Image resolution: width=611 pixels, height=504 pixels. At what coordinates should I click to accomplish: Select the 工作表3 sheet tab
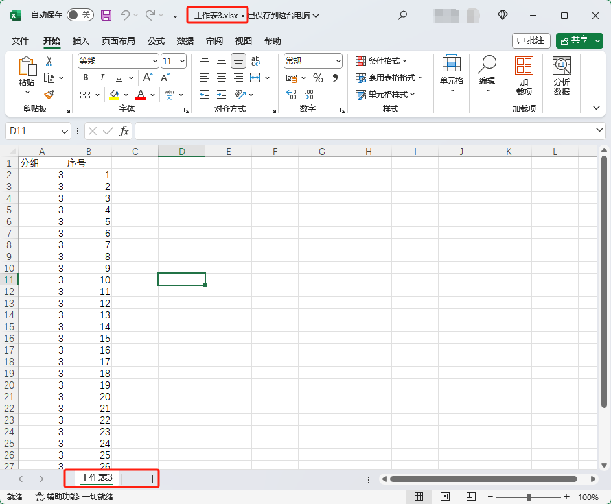95,479
